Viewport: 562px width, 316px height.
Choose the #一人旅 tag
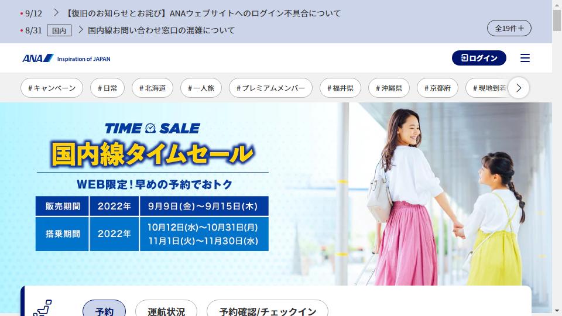click(201, 88)
